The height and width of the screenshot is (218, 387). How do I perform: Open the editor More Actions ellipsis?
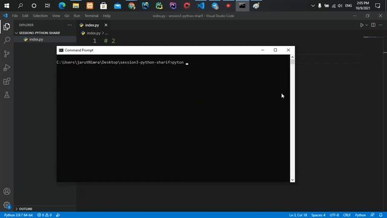pos(380,25)
